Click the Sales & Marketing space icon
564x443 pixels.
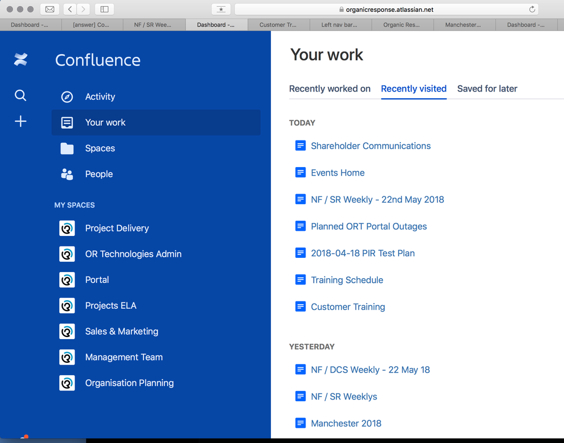pyautogui.click(x=67, y=331)
